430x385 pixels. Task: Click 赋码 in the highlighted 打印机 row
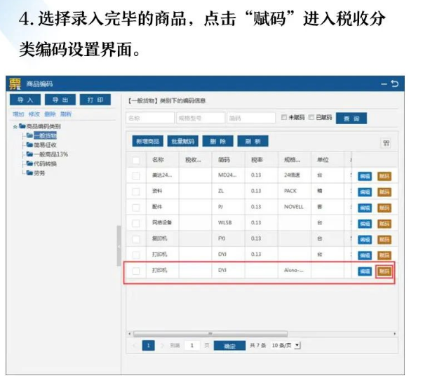click(384, 271)
